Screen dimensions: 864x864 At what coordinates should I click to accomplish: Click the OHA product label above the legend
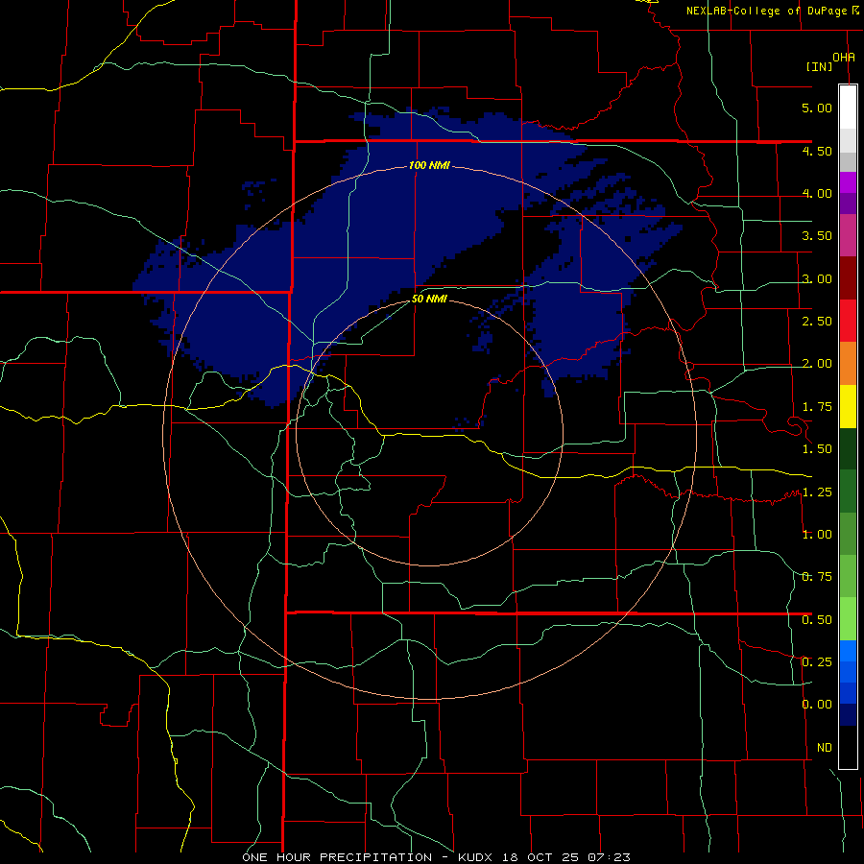coord(844,58)
